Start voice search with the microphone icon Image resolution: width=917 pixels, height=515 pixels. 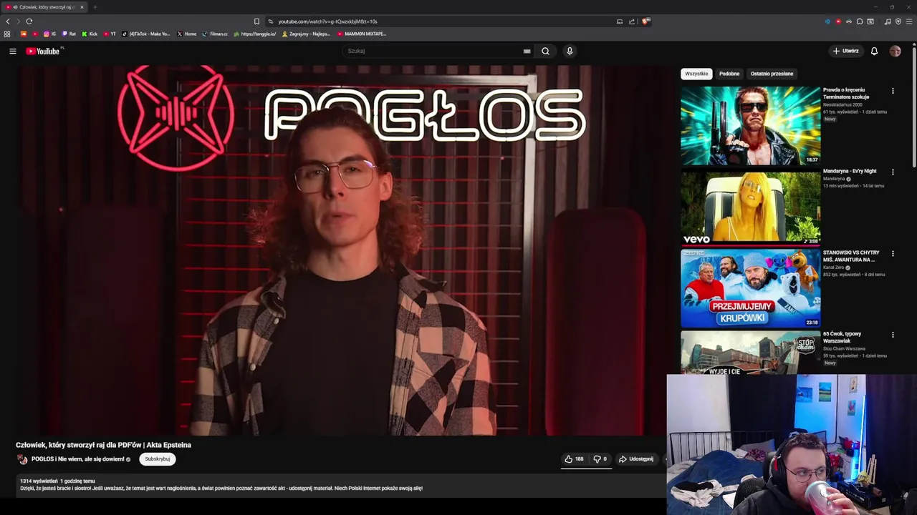click(570, 51)
